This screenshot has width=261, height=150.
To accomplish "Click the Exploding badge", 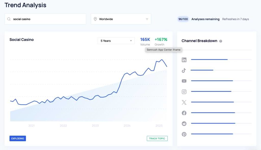I will click(x=18, y=139).
